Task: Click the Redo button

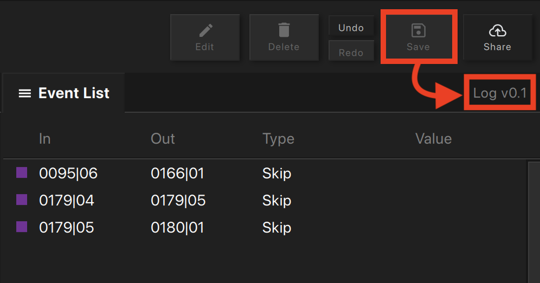Action: point(351,52)
